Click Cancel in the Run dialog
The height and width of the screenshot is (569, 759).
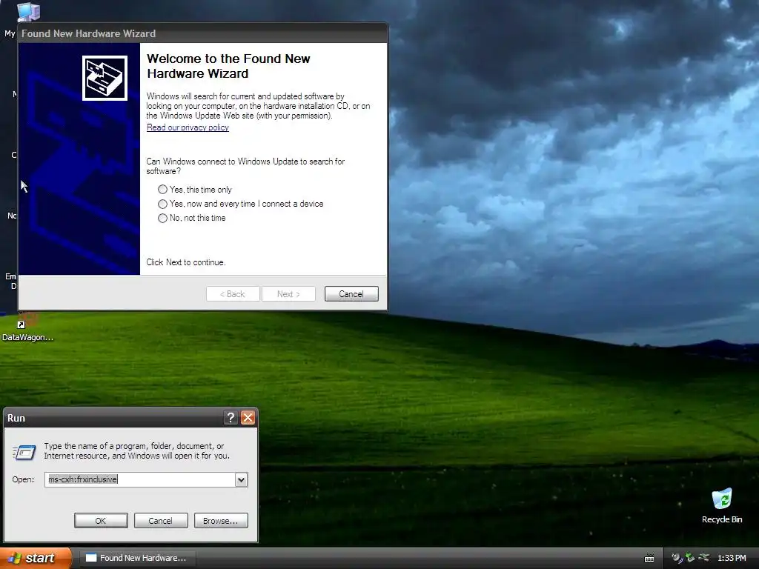pyautogui.click(x=161, y=521)
